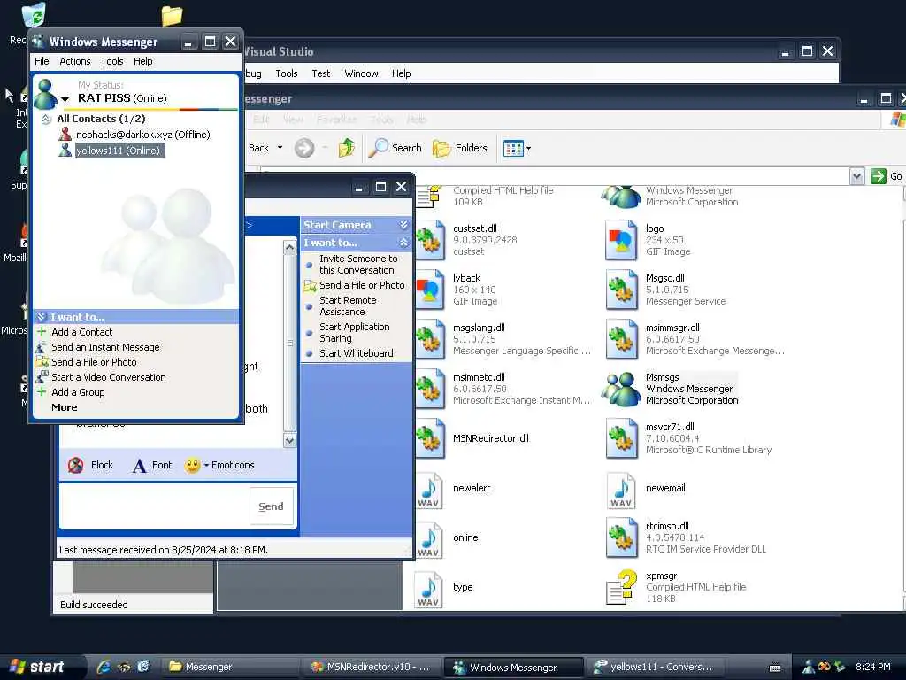Image resolution: width=906 pixels, height=680 pixels.
Task: Open the address bar dropdown arrow
Action: (856, 176)
